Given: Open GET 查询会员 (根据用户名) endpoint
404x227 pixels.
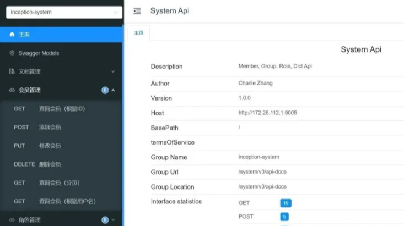Looking at the screenshot, I should click(x=61, y=201).
